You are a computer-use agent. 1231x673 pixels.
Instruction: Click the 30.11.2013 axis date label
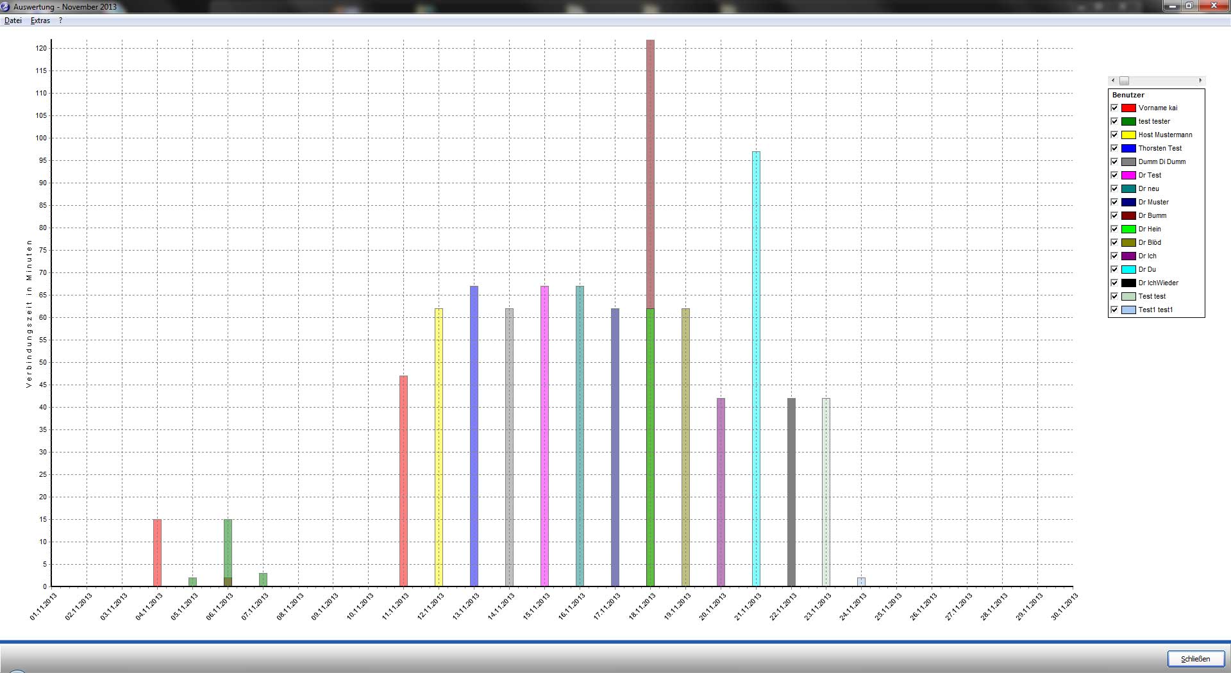pos(1064,606)
